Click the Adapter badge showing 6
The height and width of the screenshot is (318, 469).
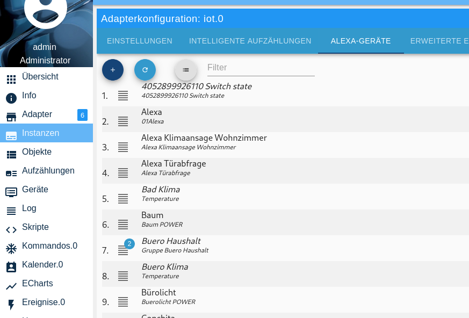tap(83, 115)
